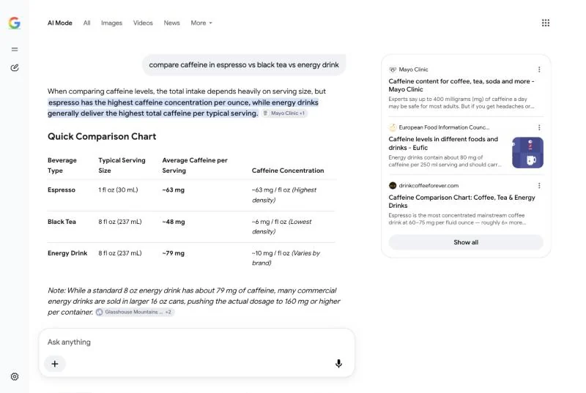Screen dimensions: 586x393
Task: Click the Quick Comparison Chart heading
Action: 102,136
